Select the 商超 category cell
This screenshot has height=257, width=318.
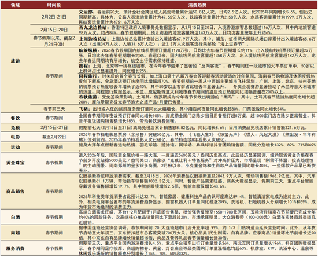pos(15,233)
